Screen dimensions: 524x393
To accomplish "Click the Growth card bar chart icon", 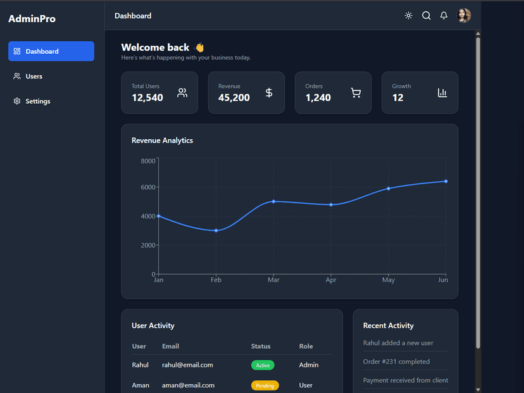I will pyautogui.click(x=442, y=93).
